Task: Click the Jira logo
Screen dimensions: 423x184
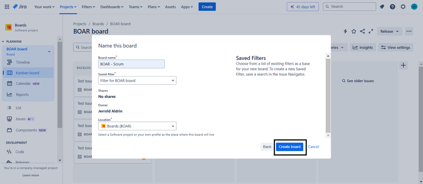Action: click(x=20, y=7)
